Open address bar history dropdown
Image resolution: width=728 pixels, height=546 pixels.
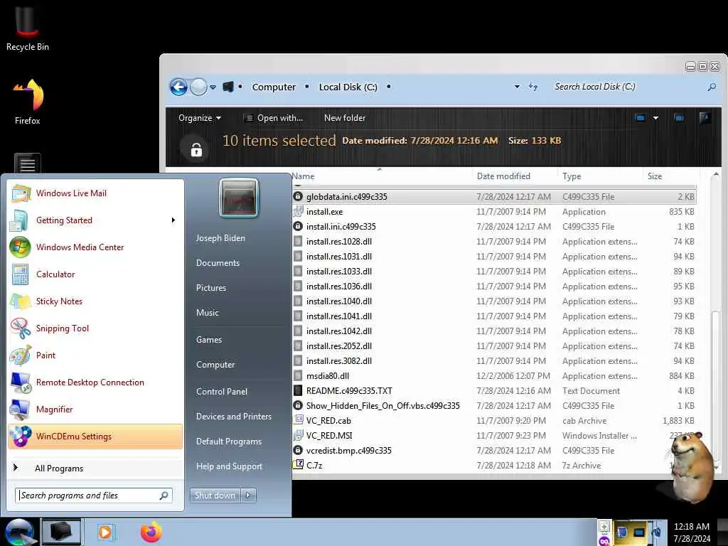[517, 87]
